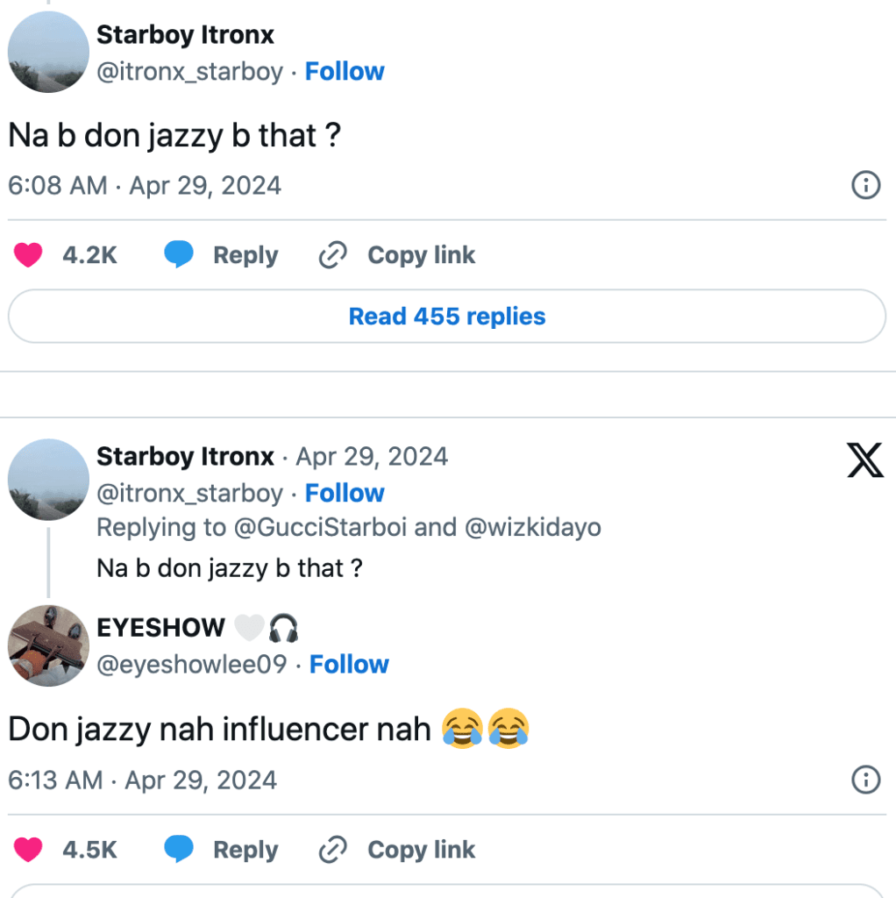The height and width of the screenshot is (898, 896).
Task: Like the EYESHOW tweet with the heart icon
Action: pos(29,850)
